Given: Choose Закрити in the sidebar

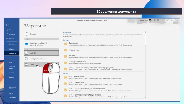Looking at the screenshot, I should (12, 77).
